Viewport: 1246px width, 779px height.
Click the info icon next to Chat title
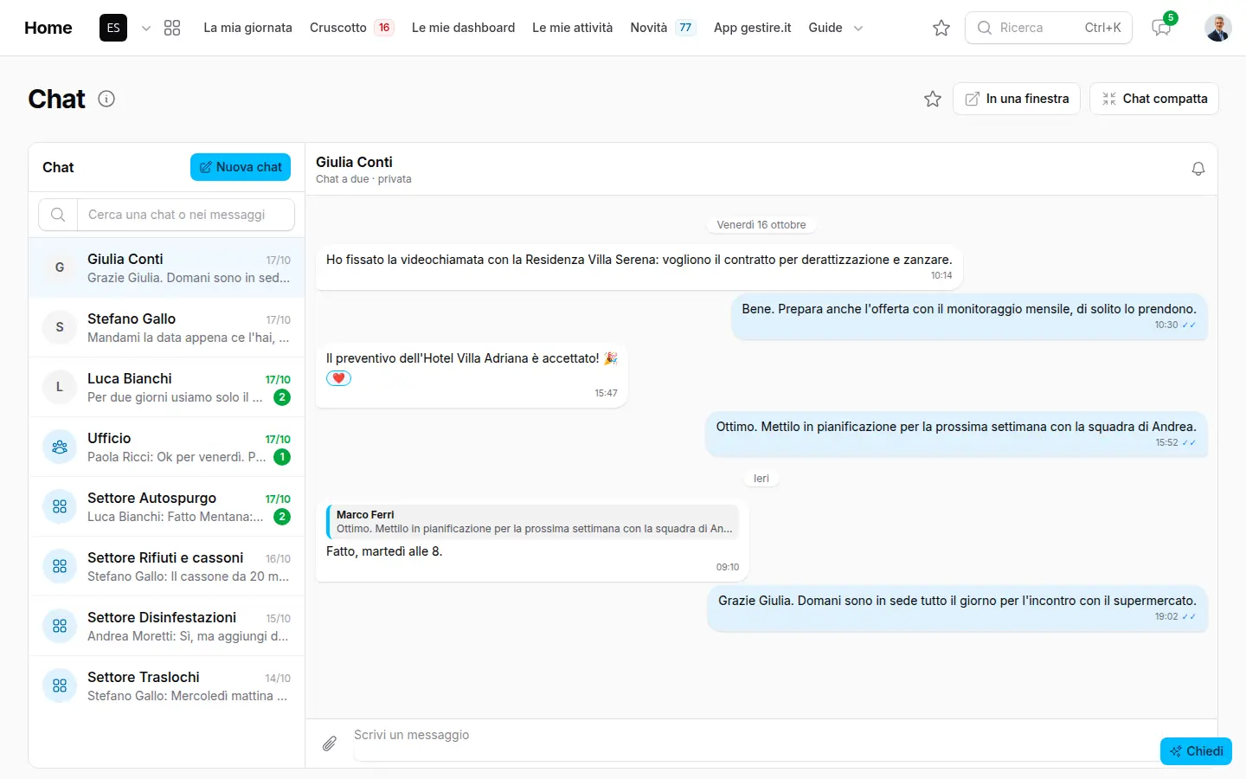(x=106, y=99)
